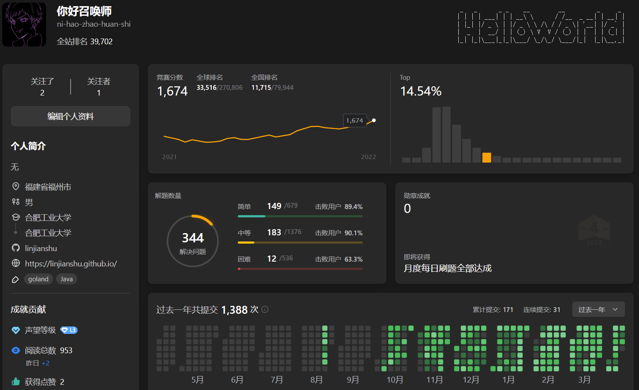639x390 pixels.
Task: Click the gender icon beside 男
Action: 16,202
